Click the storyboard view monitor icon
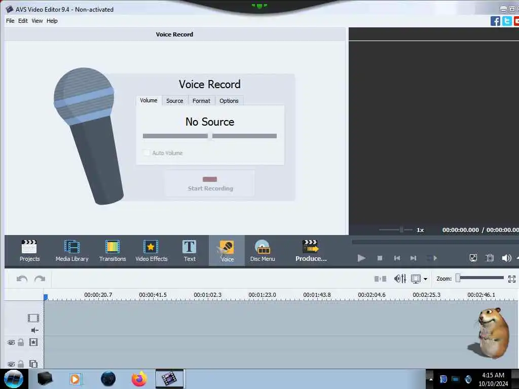 coord(416,279)
